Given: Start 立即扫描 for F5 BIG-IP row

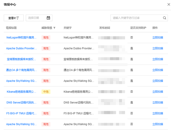Looking at the screenshot, I should click(157, 113).
